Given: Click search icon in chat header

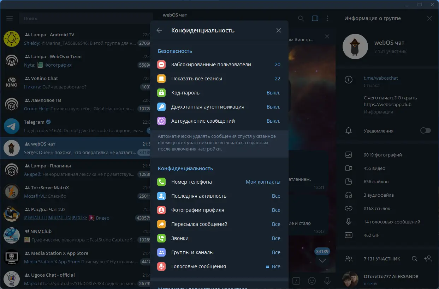Looking at the screenshot, I should tap(301, 18).
